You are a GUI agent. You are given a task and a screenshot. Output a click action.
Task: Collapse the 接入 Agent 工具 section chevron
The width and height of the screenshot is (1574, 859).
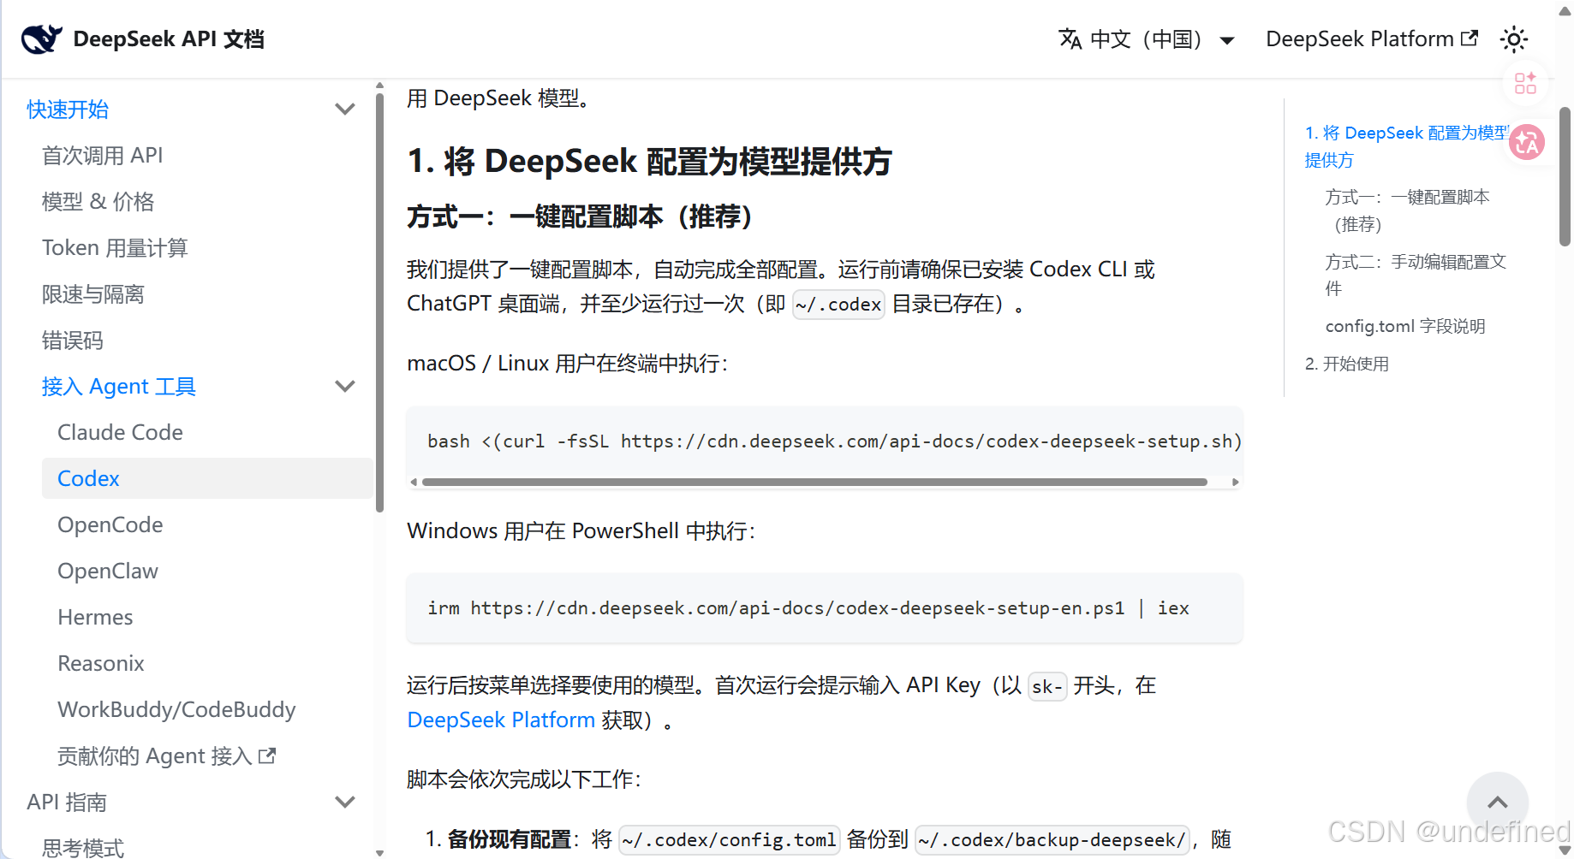click(345, 387)
